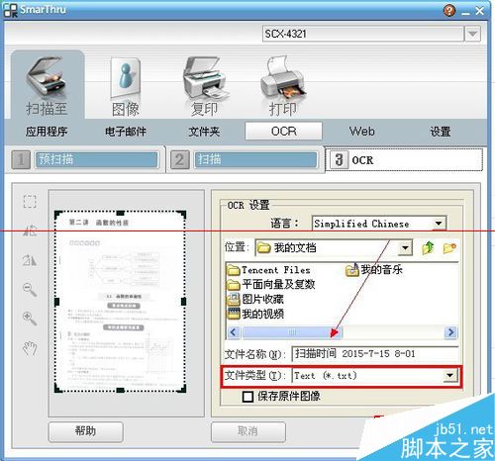Create a new folder icon
Screen dimensions: 495x461
coord(449,248)
